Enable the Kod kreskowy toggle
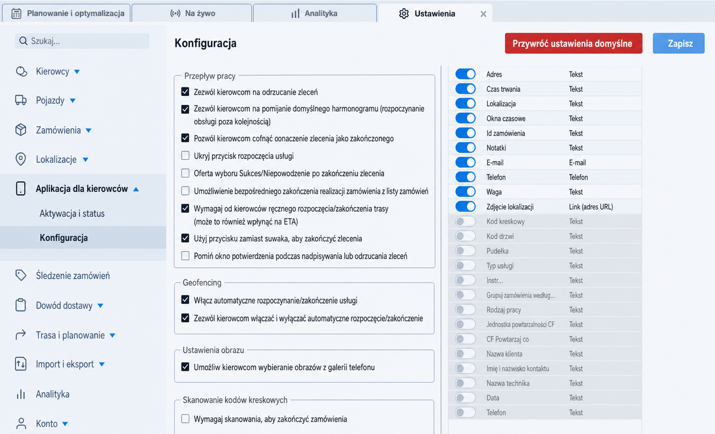715x434 pixels. [465, 221]
